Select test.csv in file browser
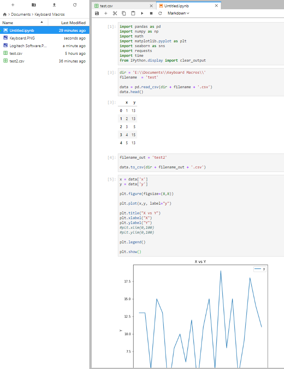Viewport: 284px width, 369px height. (45, 53)
